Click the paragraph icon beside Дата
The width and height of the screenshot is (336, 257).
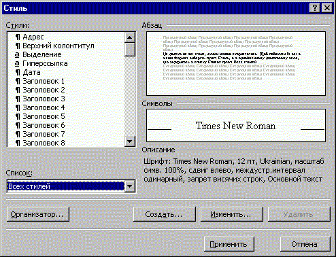(x=18, y=72)
